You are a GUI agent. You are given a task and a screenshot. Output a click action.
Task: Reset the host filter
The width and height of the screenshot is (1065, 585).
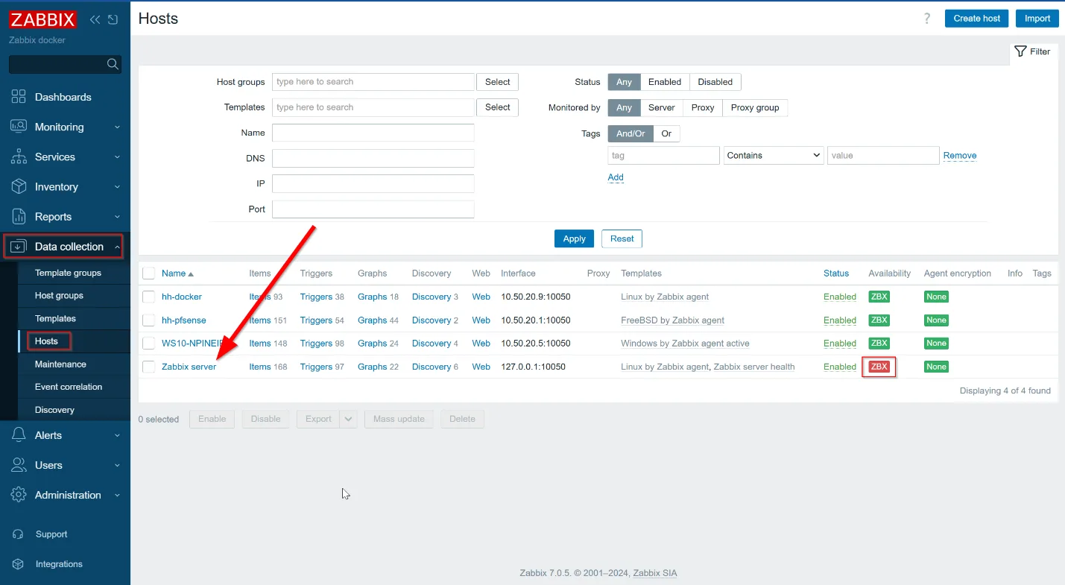pos(622,238)
